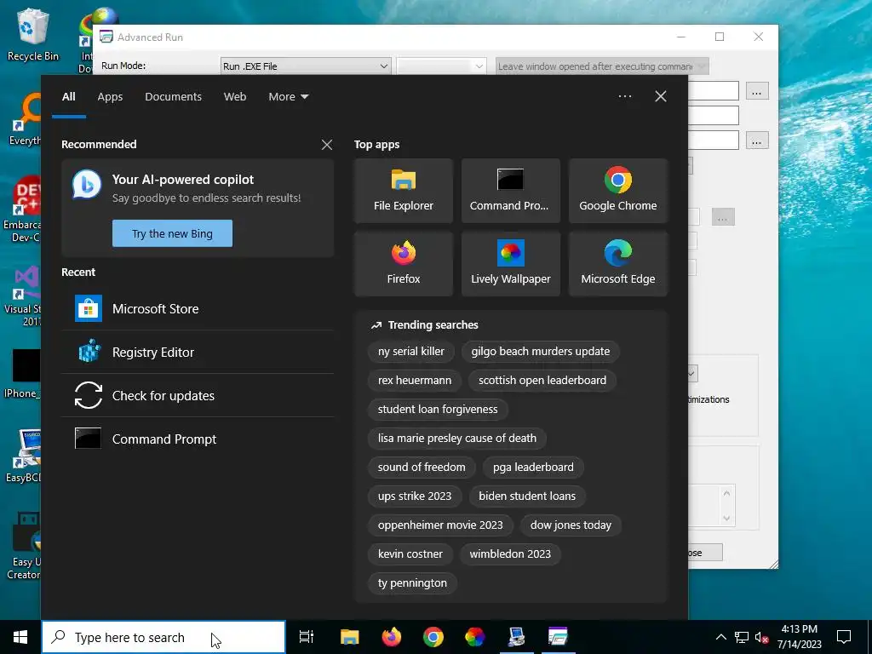Search trending 'kevin costner'
The height and width of the screenshot is (654, 872).
410,554
